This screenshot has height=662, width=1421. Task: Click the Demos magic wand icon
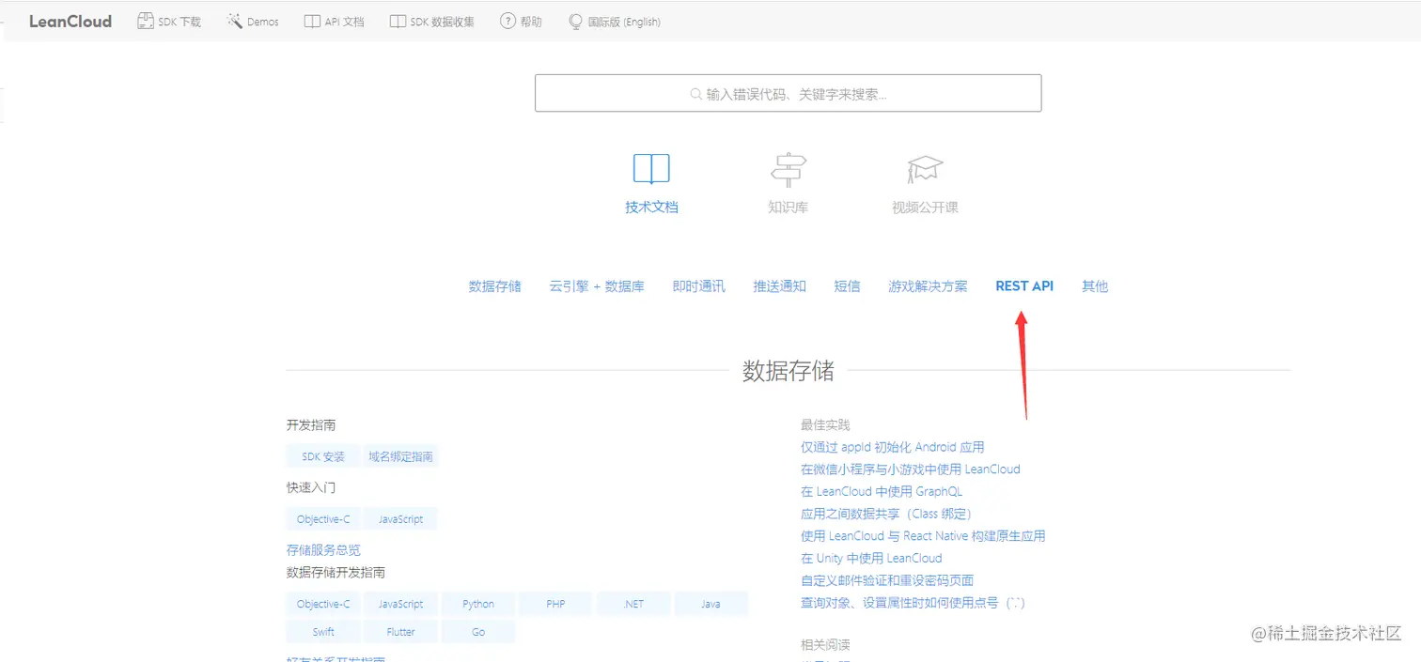point(234,21)
